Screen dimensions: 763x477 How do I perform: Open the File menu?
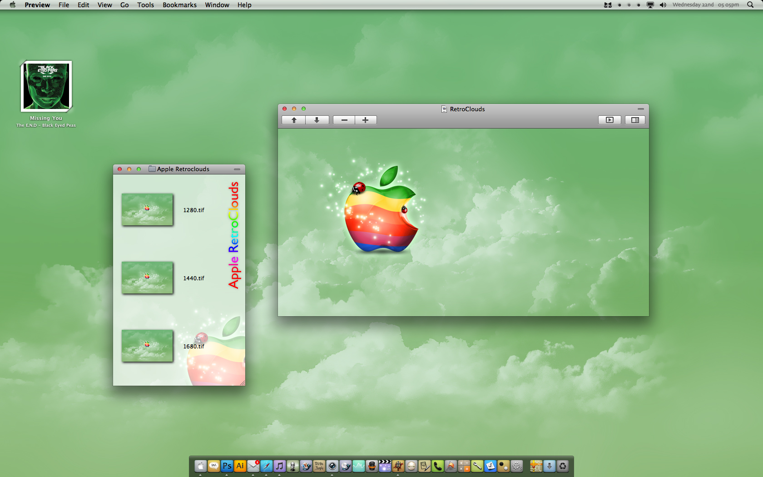point(64,5)
